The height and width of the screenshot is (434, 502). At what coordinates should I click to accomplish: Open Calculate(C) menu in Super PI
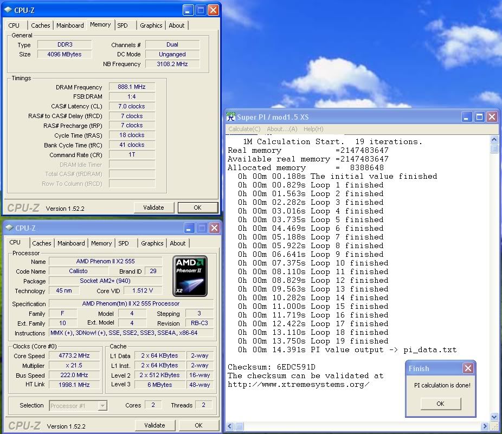pos(244,129)
